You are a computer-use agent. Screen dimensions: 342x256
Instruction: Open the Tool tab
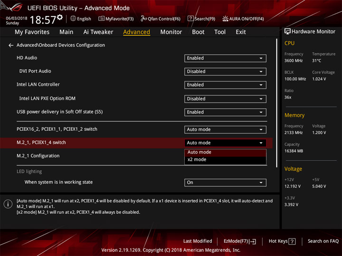pos(220,32)
